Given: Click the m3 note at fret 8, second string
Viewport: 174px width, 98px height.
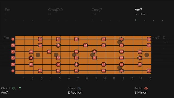Looking at the screenshot, I should coord(85,45).
